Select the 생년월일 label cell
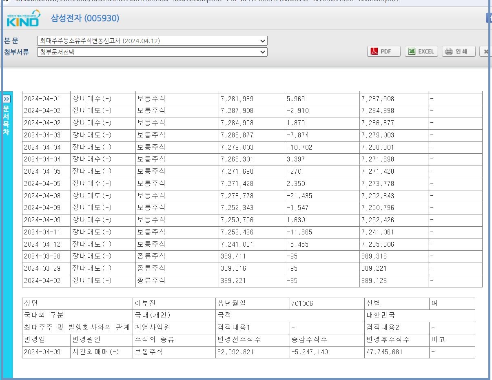 pos(252,303)
